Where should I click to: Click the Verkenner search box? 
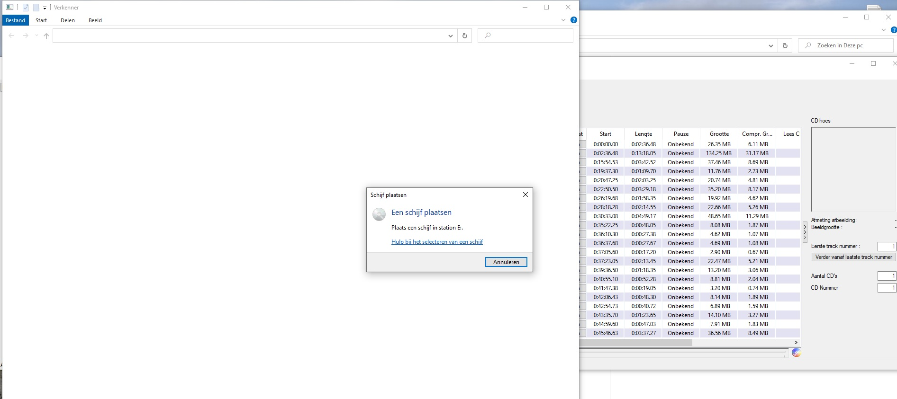[x=526, y=35]
